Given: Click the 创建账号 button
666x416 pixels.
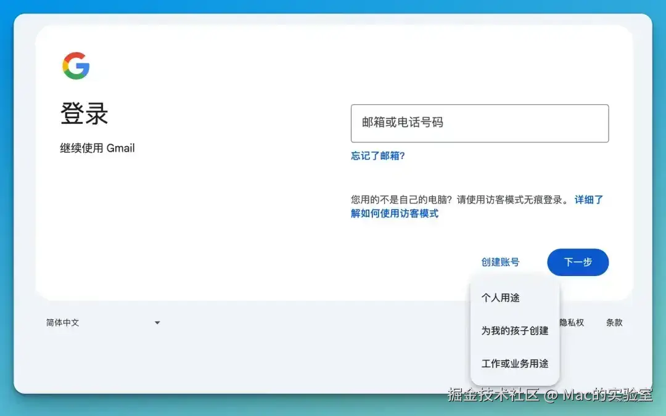Looking at the screenshot, I should (x=500, y=262).
